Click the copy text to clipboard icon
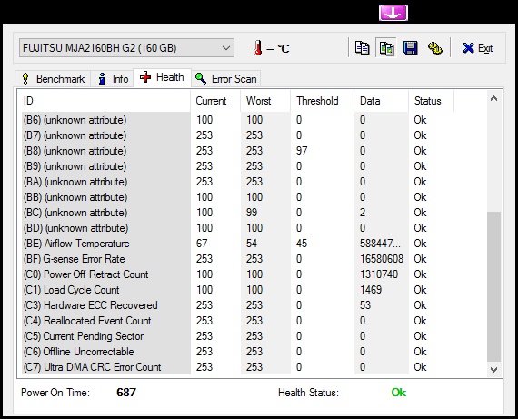The width and height of the screenshot is (518, 419). 362,48
